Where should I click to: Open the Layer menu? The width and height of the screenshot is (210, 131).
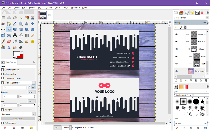pos(40,8)
